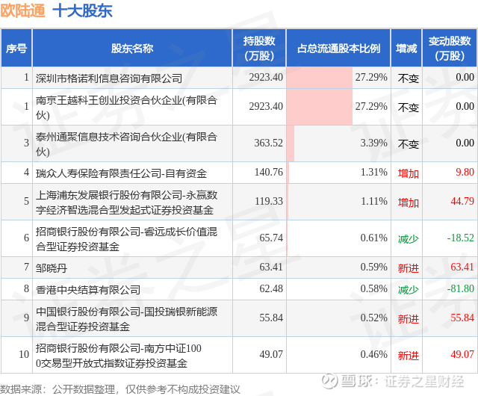Click 新进 status for 南方中证1000
This screenshot has width=478, height=396.
point(409,356)
